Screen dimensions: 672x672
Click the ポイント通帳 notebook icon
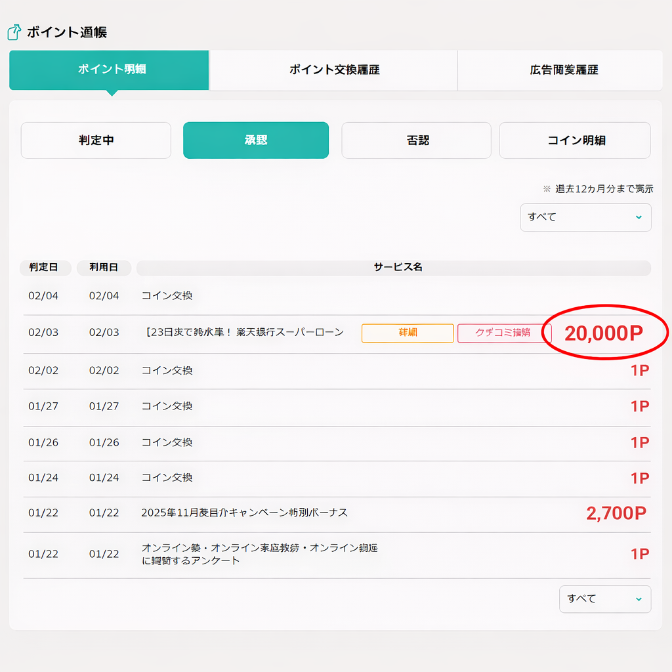coord(14,32)
